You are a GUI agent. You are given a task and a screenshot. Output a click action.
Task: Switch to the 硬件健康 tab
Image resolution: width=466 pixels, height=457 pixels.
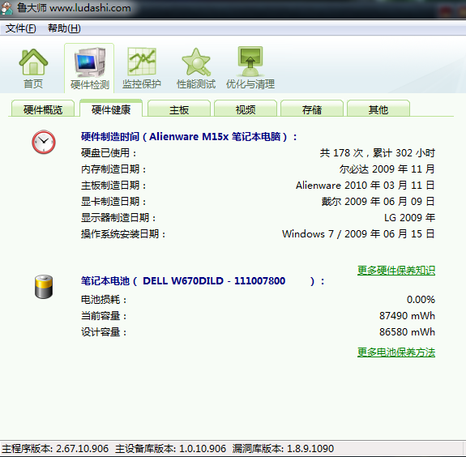(111, 109)
